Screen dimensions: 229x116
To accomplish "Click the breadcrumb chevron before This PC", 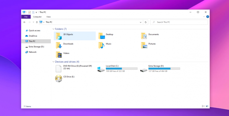I will coord(44,22).
